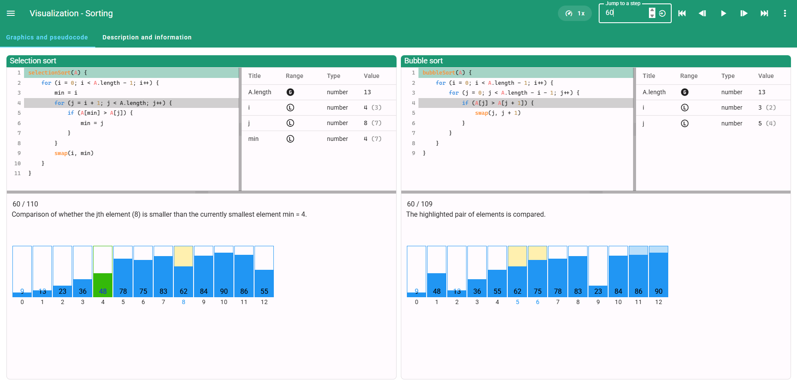The image size is (797, 382).
Task: Select the Graphics and pseudocode tab
Action: pos(47,37)
